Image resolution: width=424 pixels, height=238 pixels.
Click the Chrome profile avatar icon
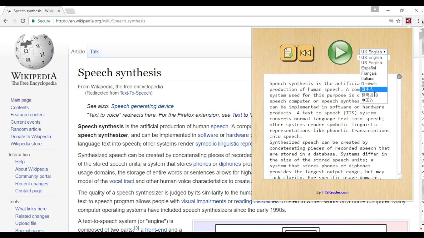coord(375,10)
